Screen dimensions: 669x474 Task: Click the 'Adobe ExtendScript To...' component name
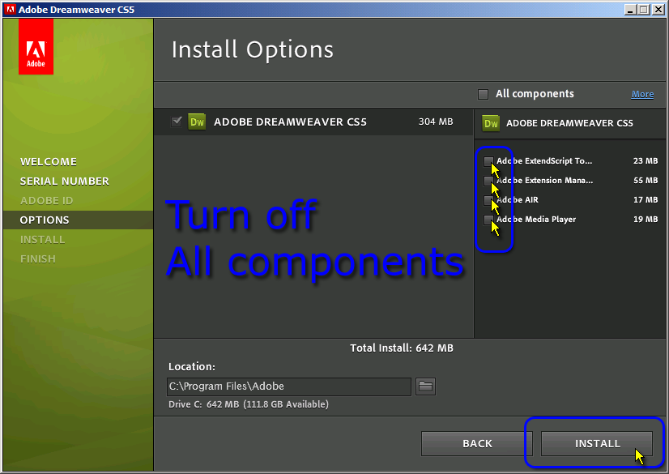pos(544,161)
